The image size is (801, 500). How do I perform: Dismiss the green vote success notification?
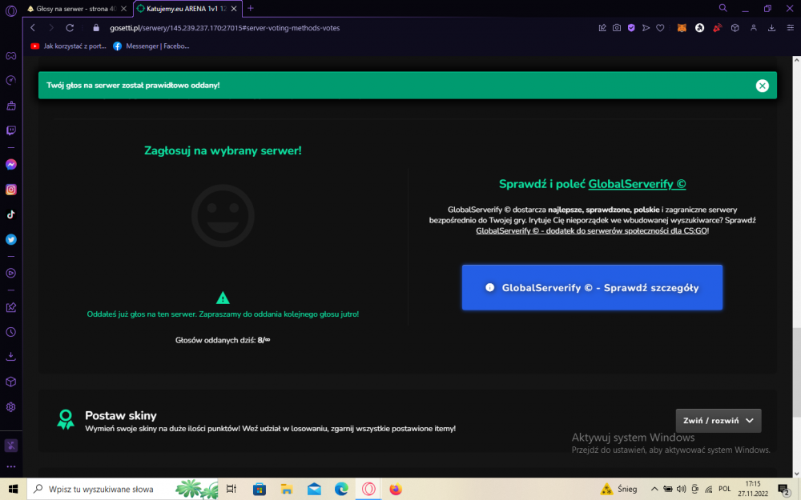click(x=763, y=86)
